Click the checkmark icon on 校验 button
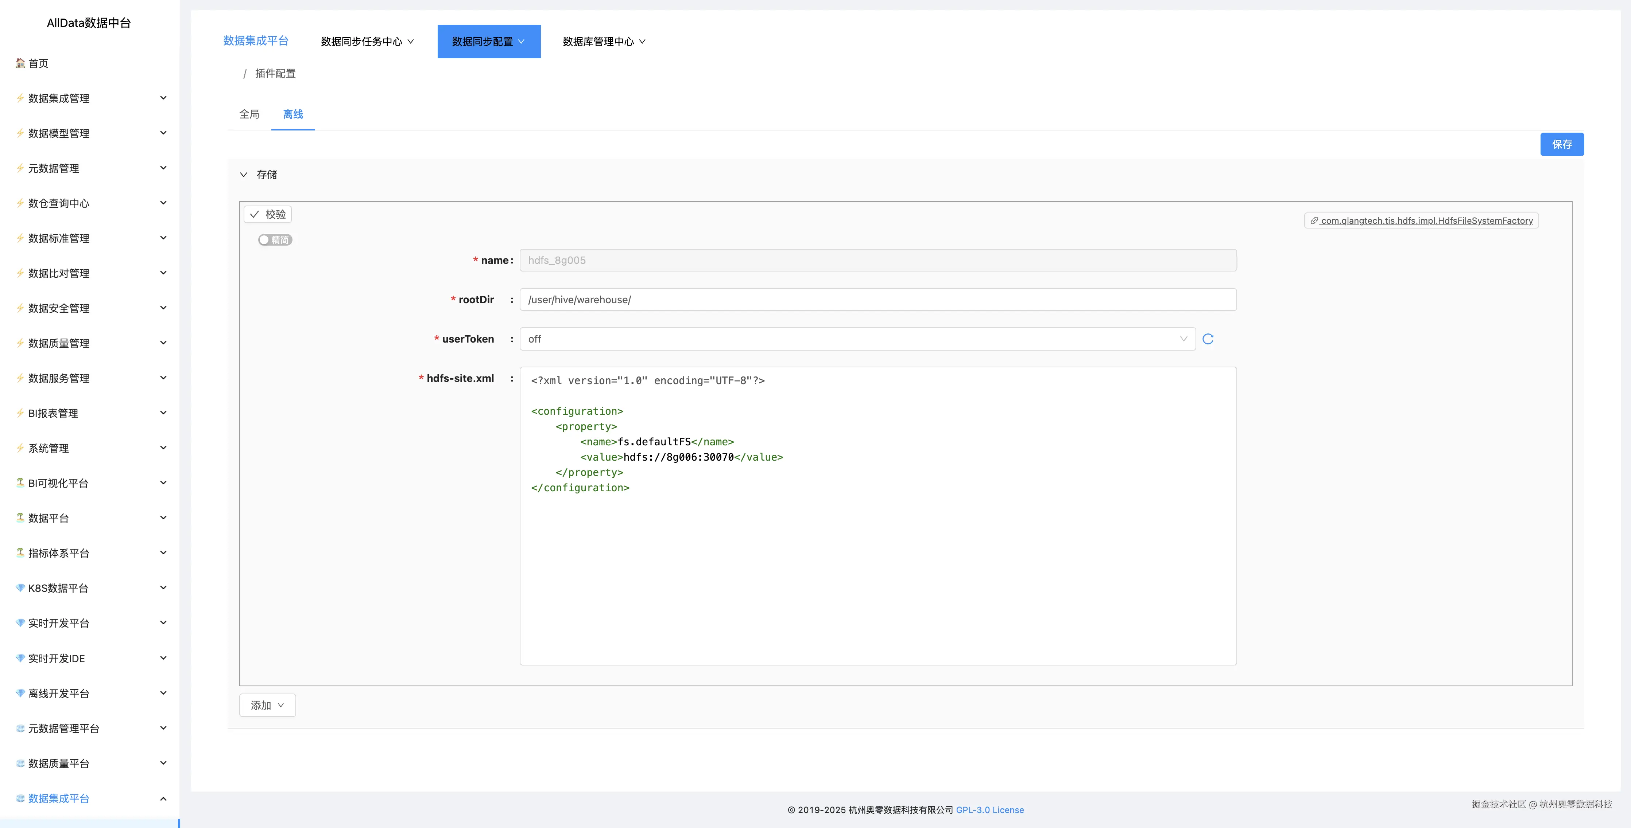Viewport: 1631px width, 828px height. 255,214
